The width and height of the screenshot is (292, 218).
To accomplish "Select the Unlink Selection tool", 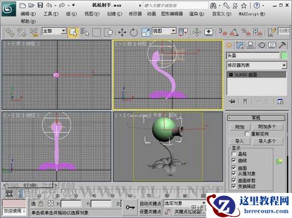I will point(22,32).
